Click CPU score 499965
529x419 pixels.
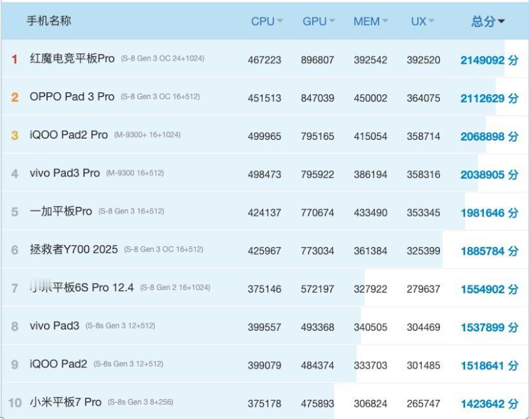coord(264,136)
